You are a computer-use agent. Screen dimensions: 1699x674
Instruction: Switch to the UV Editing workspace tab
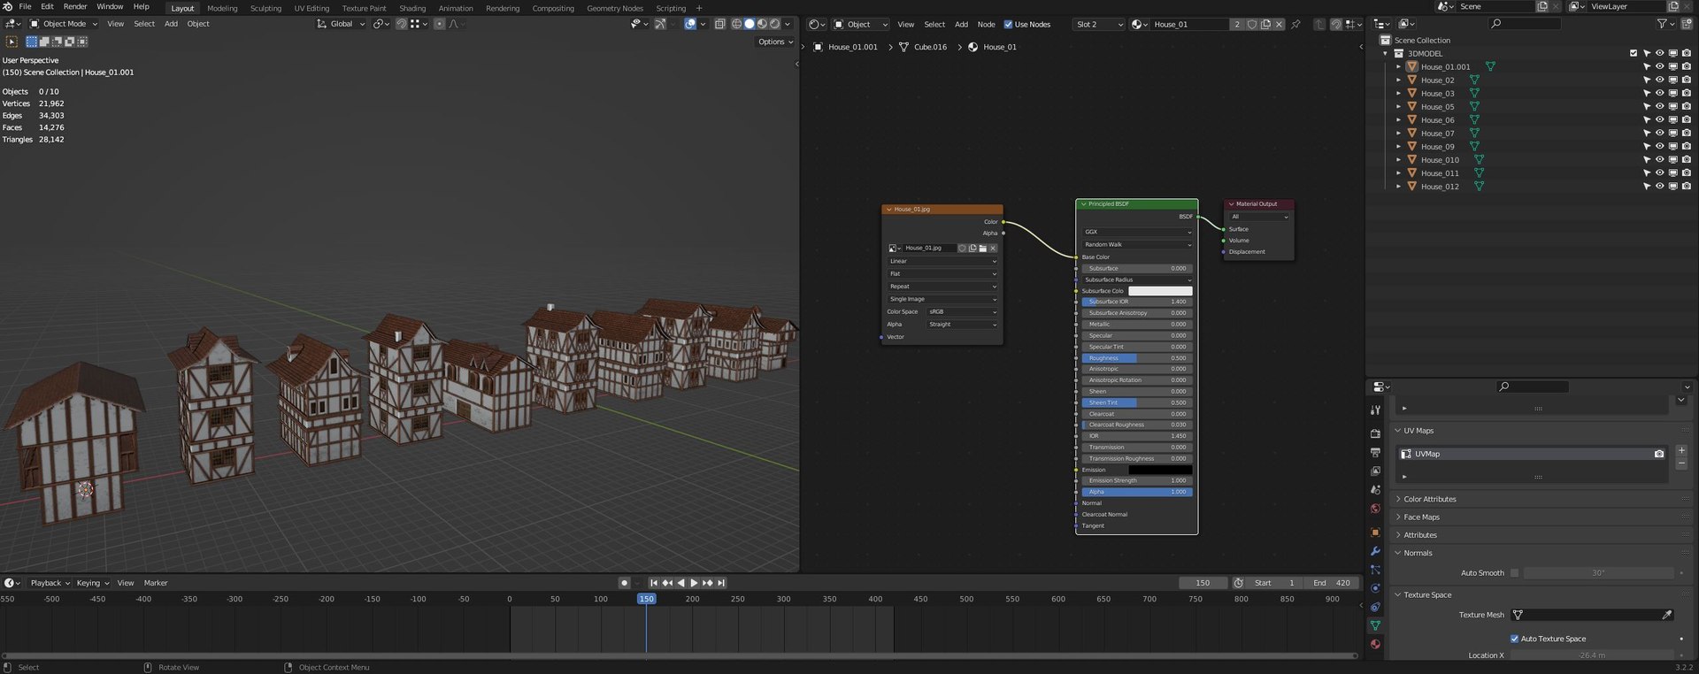point(311,8)
